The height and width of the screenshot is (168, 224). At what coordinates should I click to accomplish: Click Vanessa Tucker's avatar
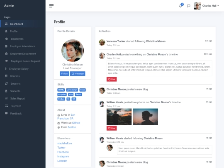pos(102,42)
